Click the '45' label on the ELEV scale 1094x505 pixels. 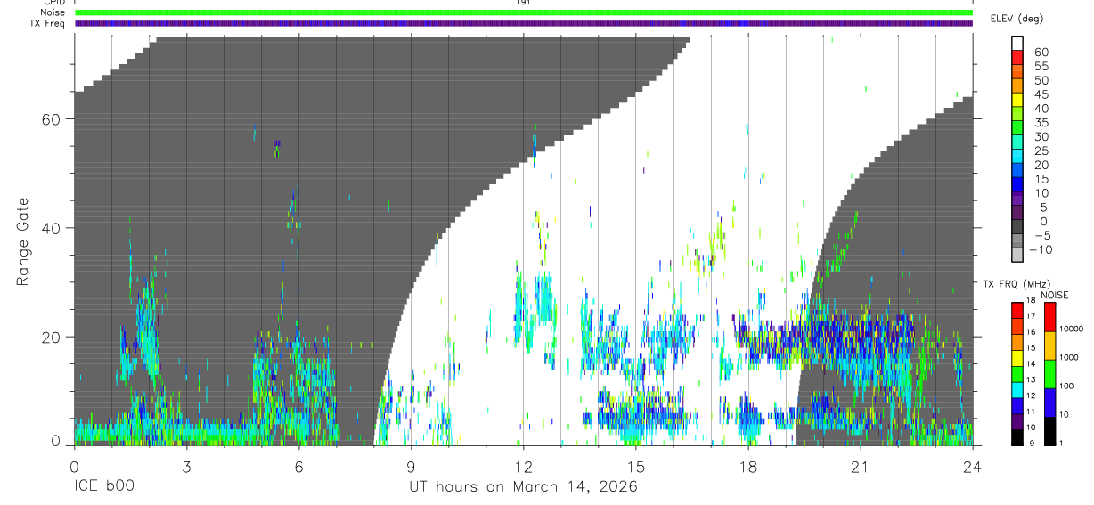(1041, 94)
